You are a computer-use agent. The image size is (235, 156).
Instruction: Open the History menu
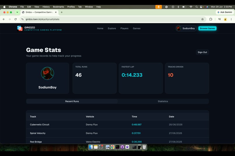pos(46,7)
